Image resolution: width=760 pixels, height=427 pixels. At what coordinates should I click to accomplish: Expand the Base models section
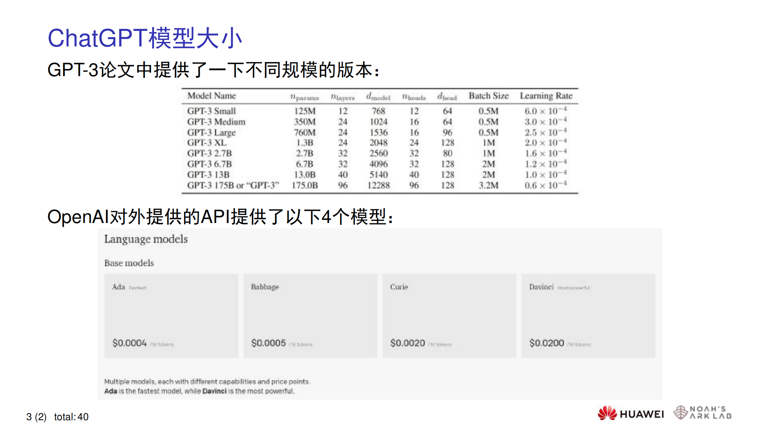point(129,263)
